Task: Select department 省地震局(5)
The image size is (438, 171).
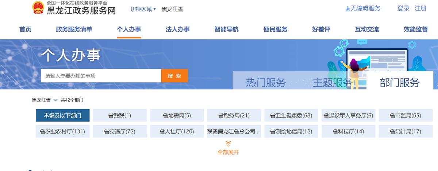Action: coord(177,115)
